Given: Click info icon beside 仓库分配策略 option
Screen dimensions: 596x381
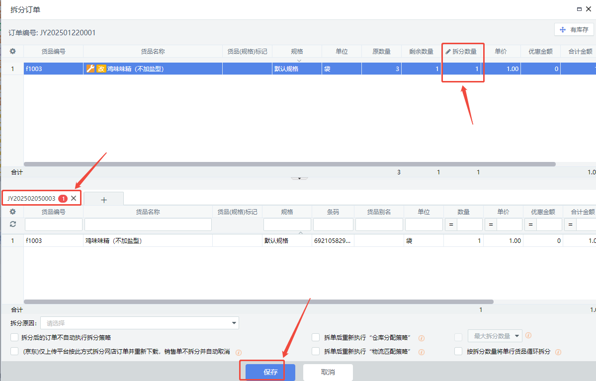Looking at the screenshot, I should (x=421, y=338).
